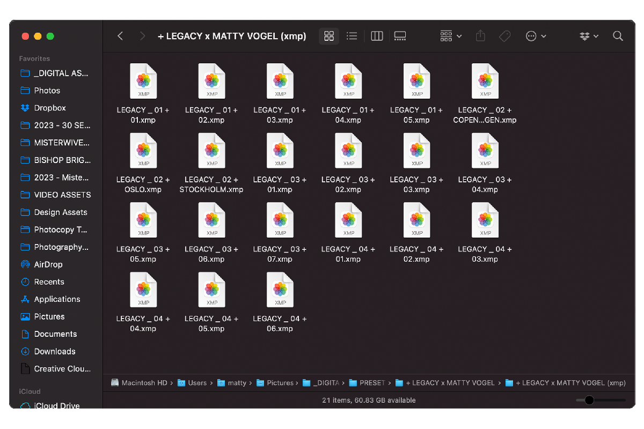Select Downloads in the sidebar
This screenshot has height=429, width=644.
(x=54, y=351)
